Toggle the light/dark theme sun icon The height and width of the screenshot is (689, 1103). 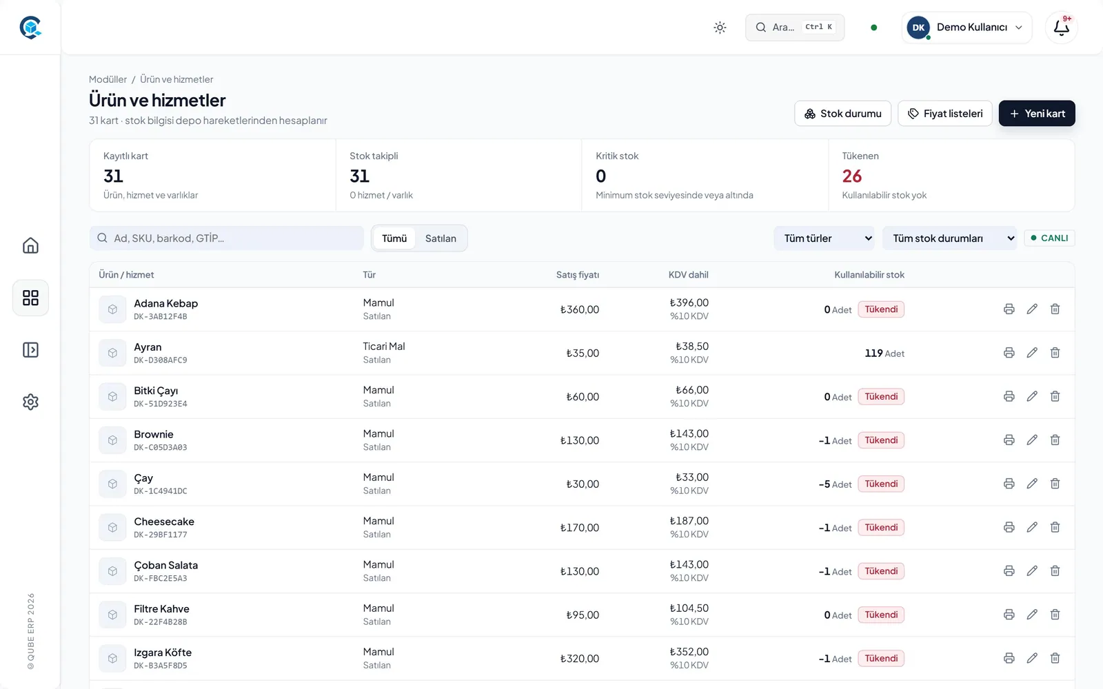tap(720, 28)
